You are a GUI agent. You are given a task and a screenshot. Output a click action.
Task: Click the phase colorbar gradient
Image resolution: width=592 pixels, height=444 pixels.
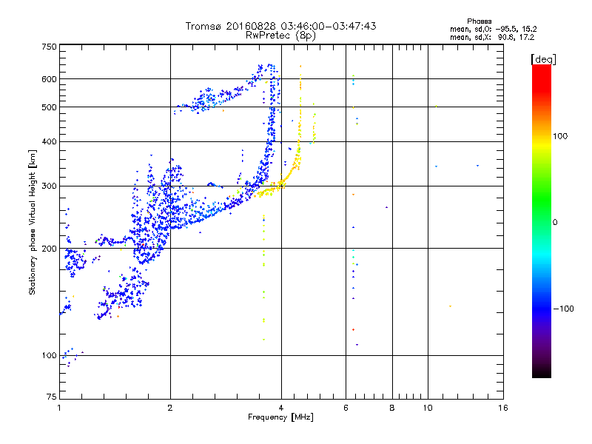(x=542, y=221)
